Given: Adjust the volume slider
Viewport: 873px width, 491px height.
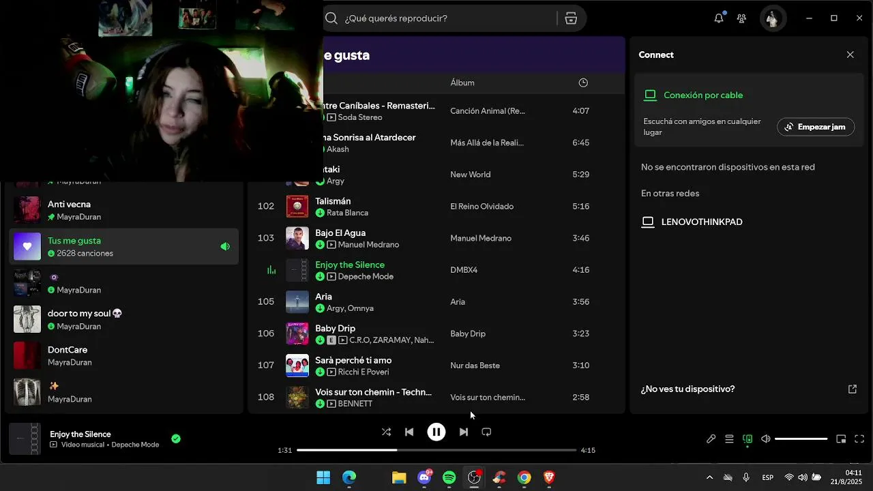Looking at the screenshot, I should [x=801, y=439].
